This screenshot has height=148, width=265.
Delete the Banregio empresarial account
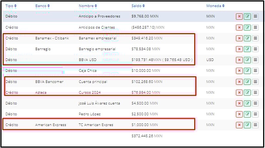point(239,49)
